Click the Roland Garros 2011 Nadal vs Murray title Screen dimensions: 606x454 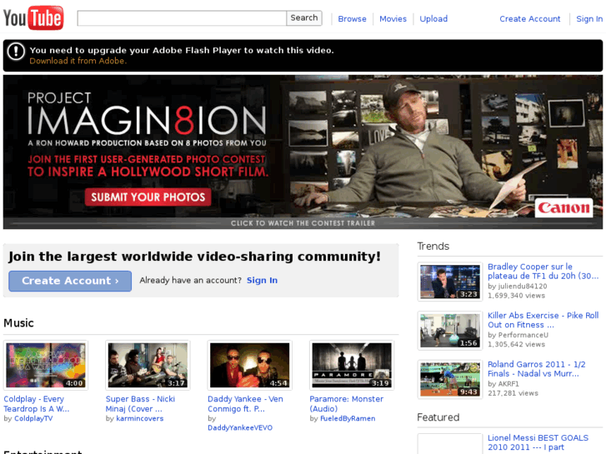[x=537, y=369]
